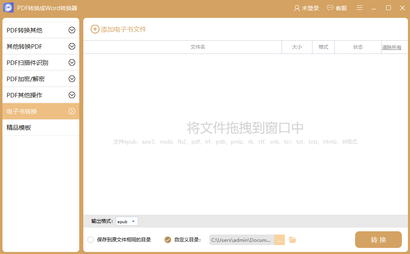The width and height of the screenshot is (410, 254).
Task: Click the ellipsis browse button for directory
Action: pos(280,240)
